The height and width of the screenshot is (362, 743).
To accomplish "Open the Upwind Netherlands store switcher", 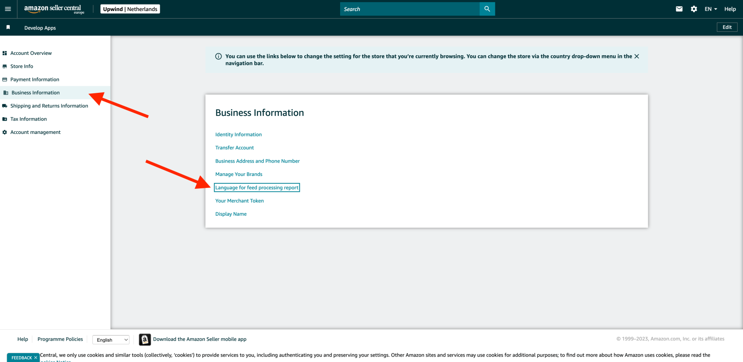I will pos(130,9).
